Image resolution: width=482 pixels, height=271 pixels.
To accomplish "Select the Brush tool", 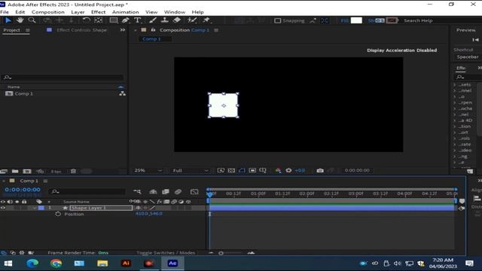I will coord(153,20).
